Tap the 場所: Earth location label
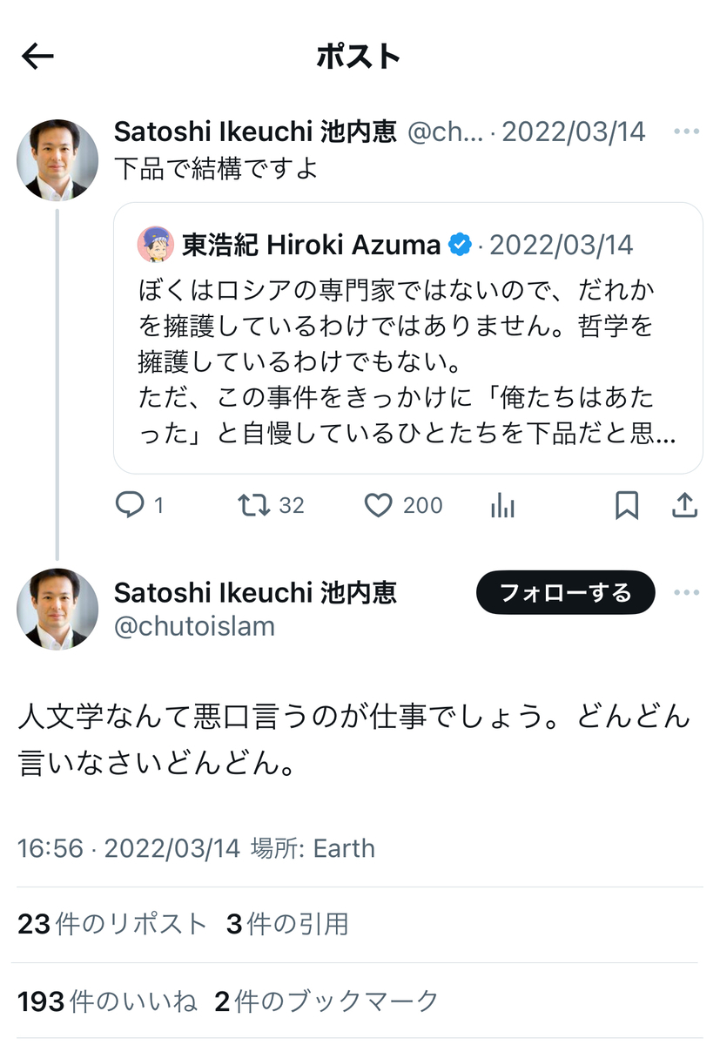This screenshot has width=720, height=1045. [313, 848]
